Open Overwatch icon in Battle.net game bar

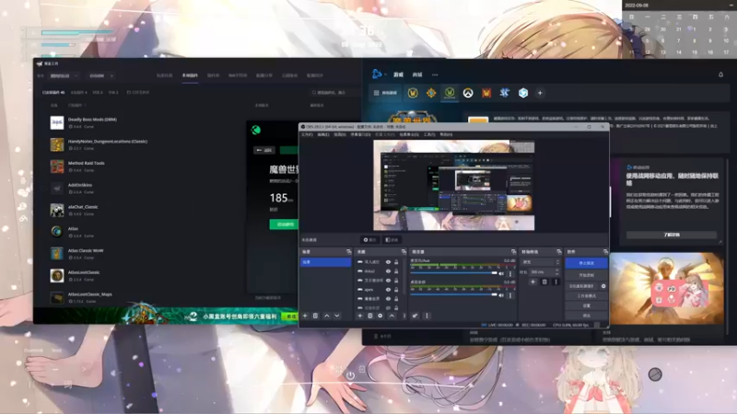(468, 93)
